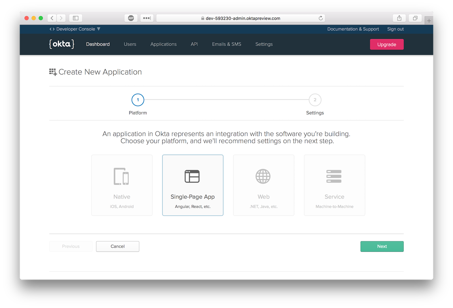Click the Okta logo
Screen dimensions: 453x308
pos(62,44)
